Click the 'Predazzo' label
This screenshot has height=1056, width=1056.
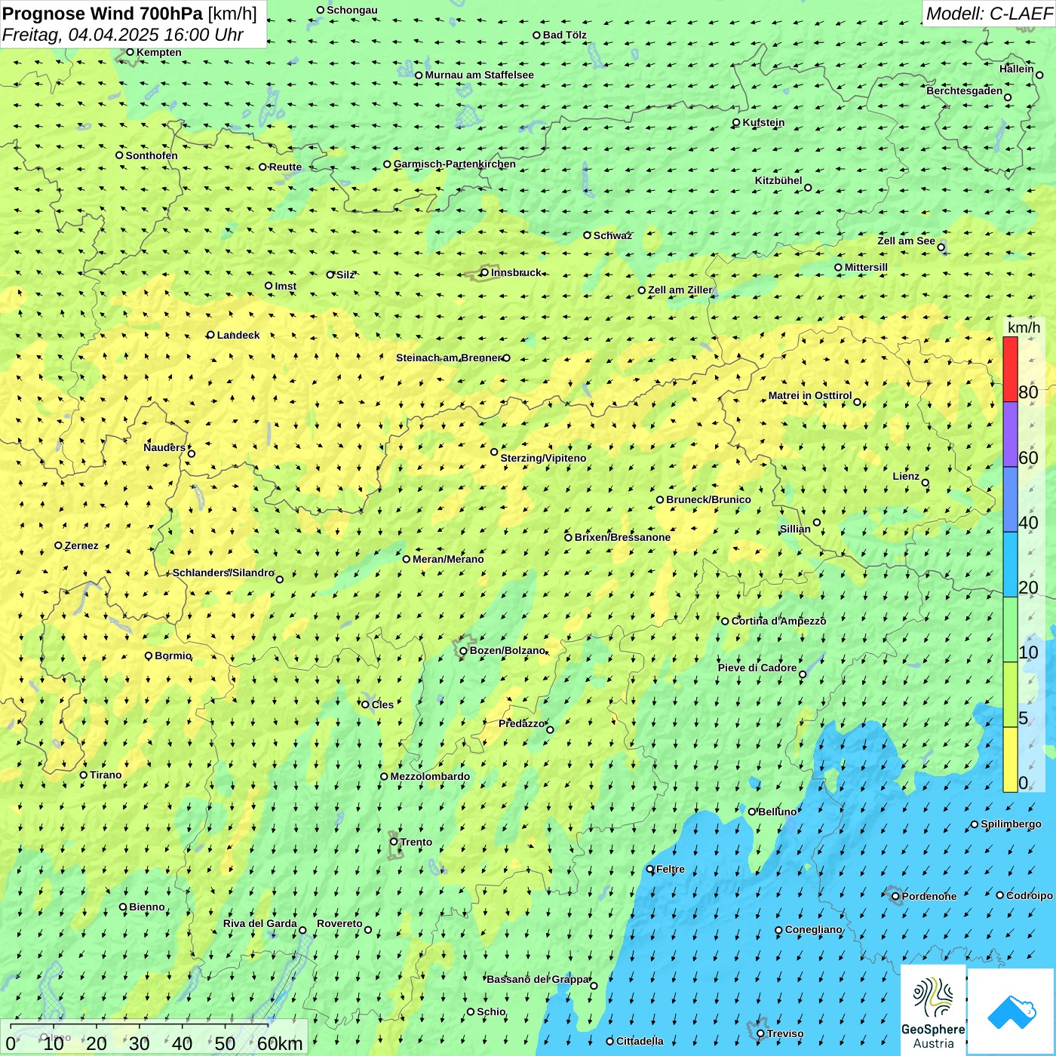pyautogui.click(x=521, y=723)
